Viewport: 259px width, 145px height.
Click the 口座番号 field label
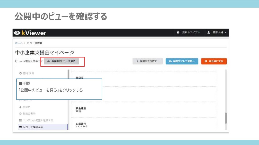(x=81, y=124)
